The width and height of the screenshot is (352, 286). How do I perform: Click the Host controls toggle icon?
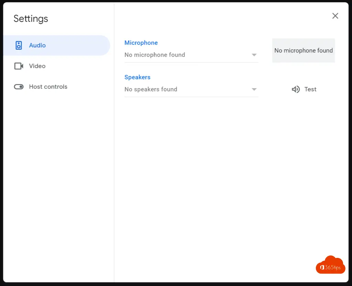pyautogui.click(x=19, y=87)
